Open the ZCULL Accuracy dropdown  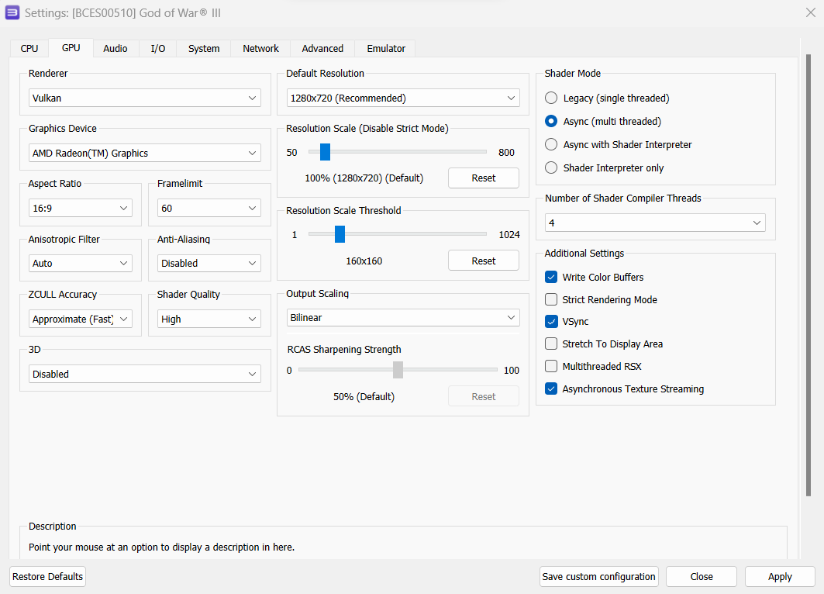(x=81, y=319)
